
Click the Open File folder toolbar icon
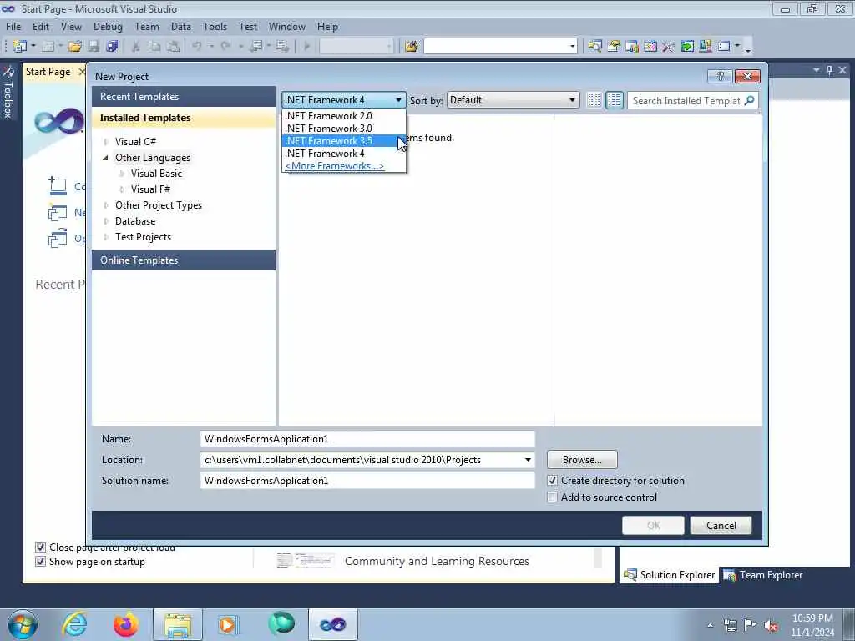tap(75, 47)
